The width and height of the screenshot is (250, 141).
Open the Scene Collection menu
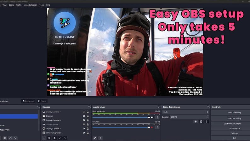(30, 5)
